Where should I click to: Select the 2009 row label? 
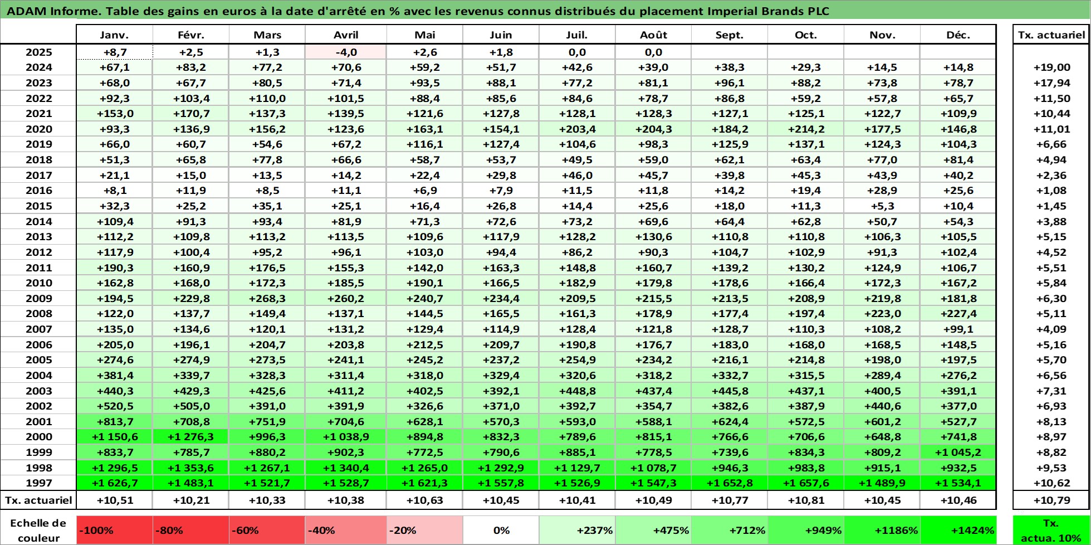(38, 298)
